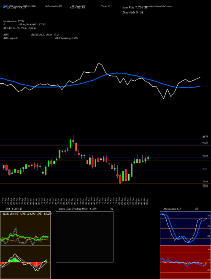Click the rightmost green candlestick in price chart
This screenshot has width=211, height=279.
pos(148,158)
